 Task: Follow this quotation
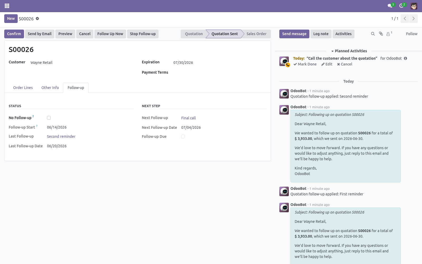pyautogui.click(x=412, y=34)
